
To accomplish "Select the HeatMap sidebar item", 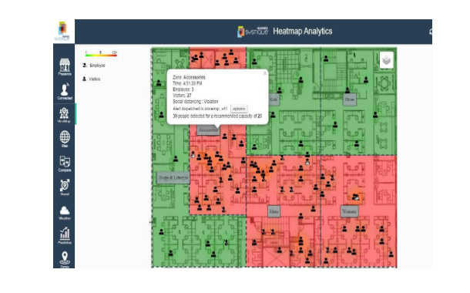I will click(x=64, y=115).
